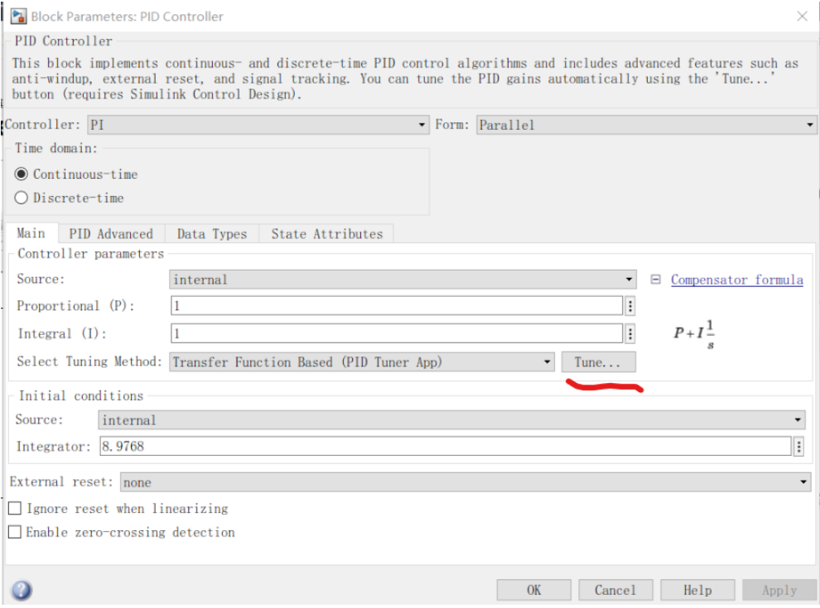Click the Help button

coord(697,591)
